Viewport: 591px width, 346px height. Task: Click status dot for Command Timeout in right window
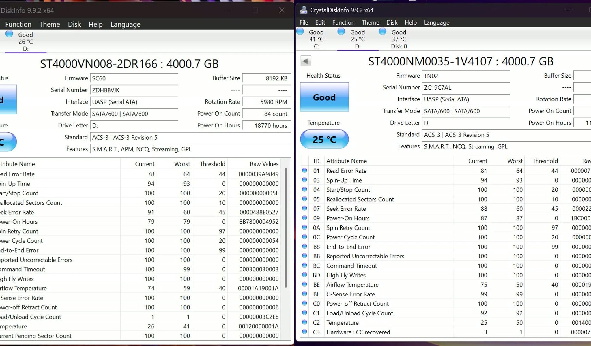(304, 265)
